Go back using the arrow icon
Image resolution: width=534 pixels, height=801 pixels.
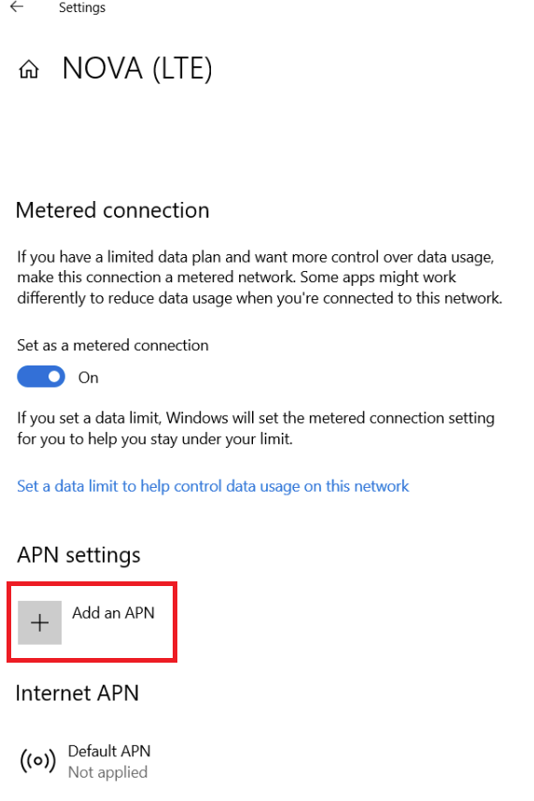pos(17,7)
